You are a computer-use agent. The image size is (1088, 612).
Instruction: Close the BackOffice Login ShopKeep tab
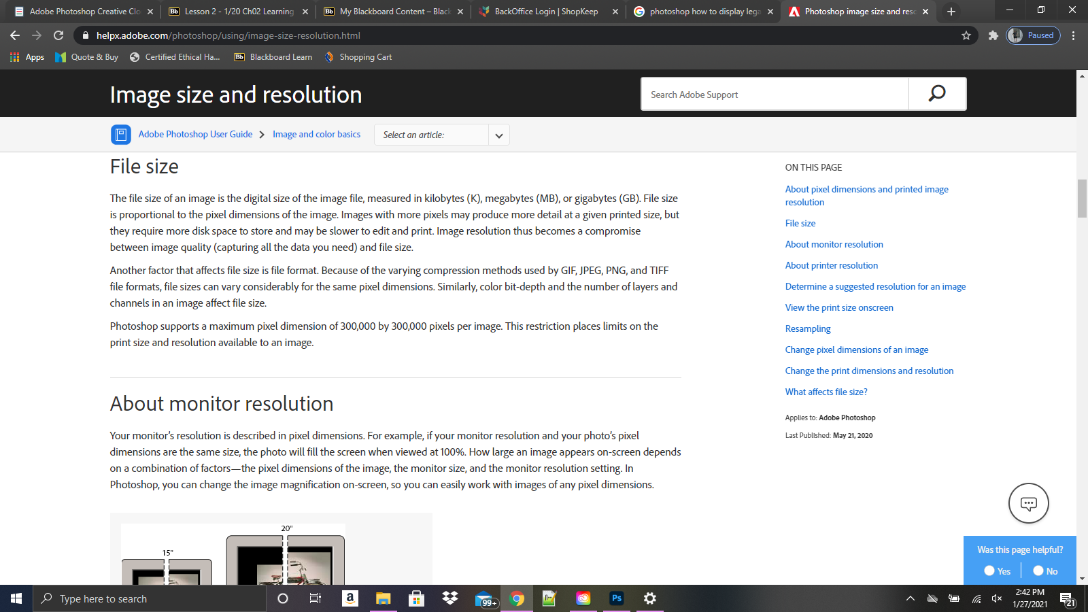(615, 12)
